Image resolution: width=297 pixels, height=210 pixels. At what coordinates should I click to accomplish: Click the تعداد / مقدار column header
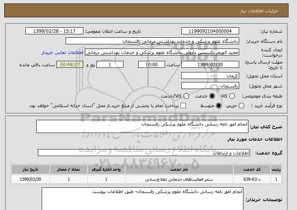[x=69, y=169]
